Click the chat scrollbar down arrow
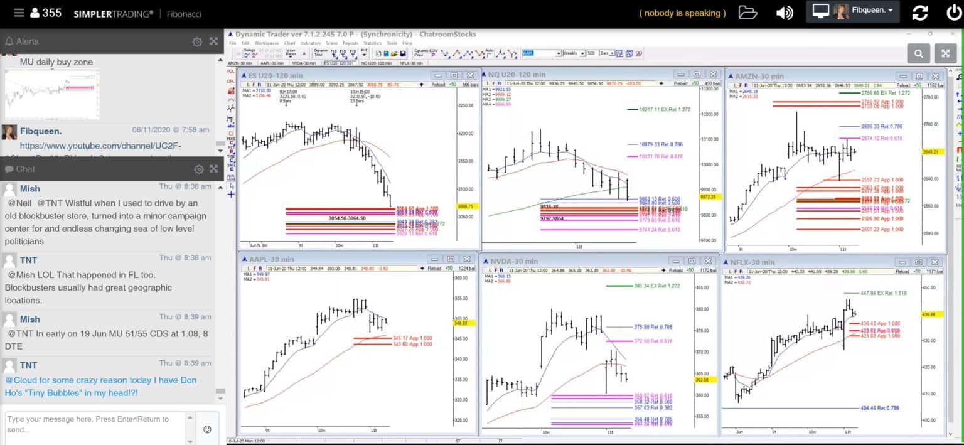Viewport: 964px width, 445px height. coord(220,399)
